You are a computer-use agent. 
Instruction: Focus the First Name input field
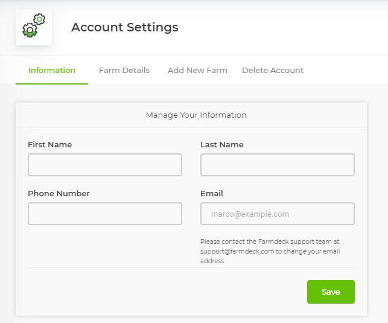pos(105,165)
